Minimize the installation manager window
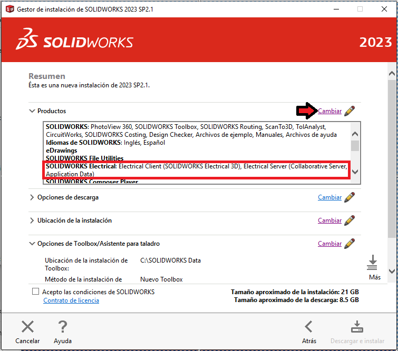Screen dimensions: 398x351 tap(336, 9)
